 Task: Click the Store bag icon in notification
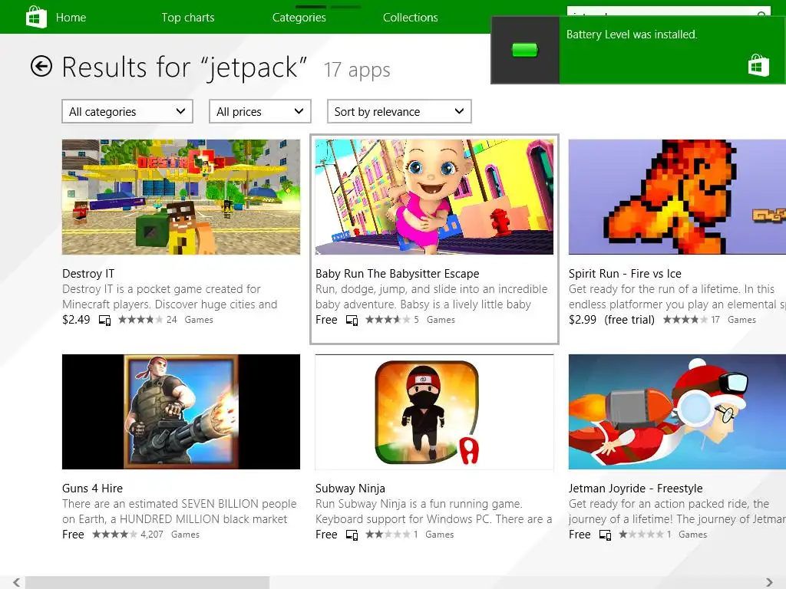click(758, 65)
